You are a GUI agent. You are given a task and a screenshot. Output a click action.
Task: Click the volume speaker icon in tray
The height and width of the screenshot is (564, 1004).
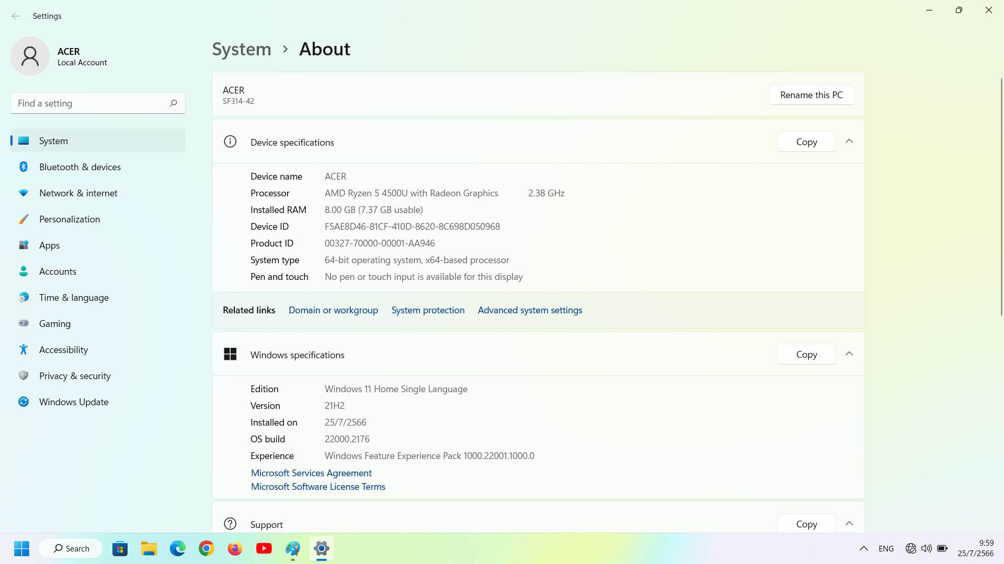coord(926,548)
